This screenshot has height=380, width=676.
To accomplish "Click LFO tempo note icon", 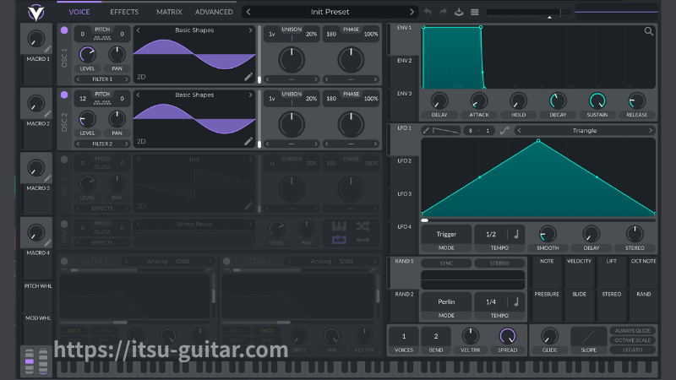I will (516, 234).
